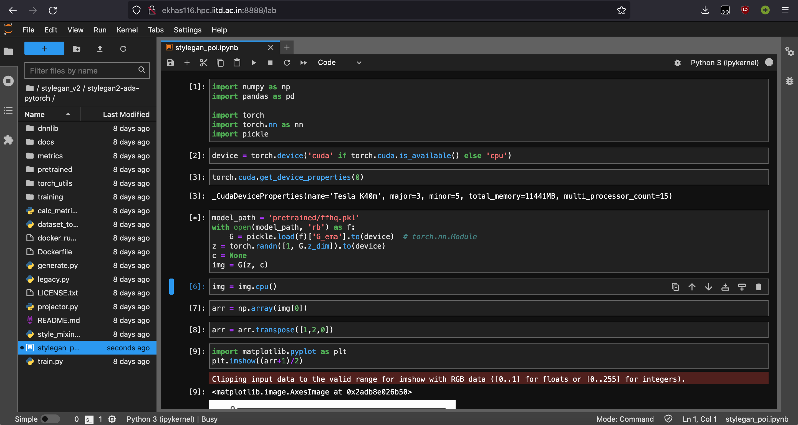Toggle the kernel status indicator circle

pos(769,62)
